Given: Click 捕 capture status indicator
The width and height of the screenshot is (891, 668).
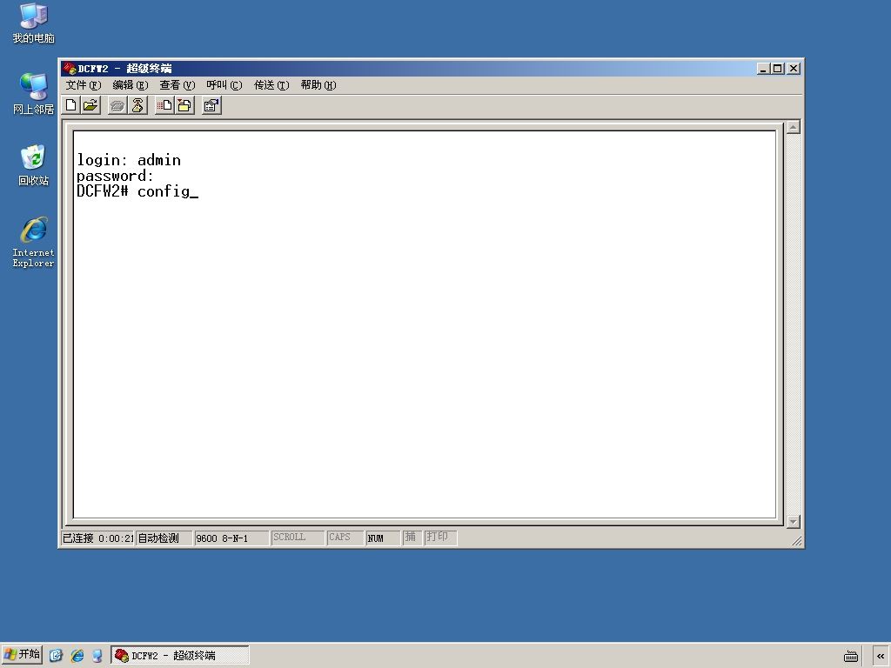Looking at the screenshot, I should pyautogui.click(x=412, y=538).
